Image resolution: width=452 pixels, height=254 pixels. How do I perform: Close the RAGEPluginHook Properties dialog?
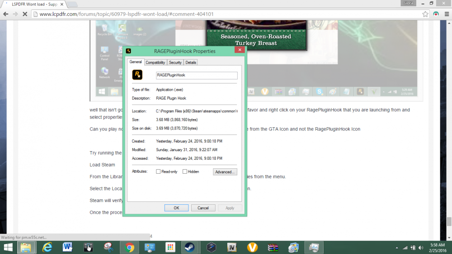[x=240, y=50]
